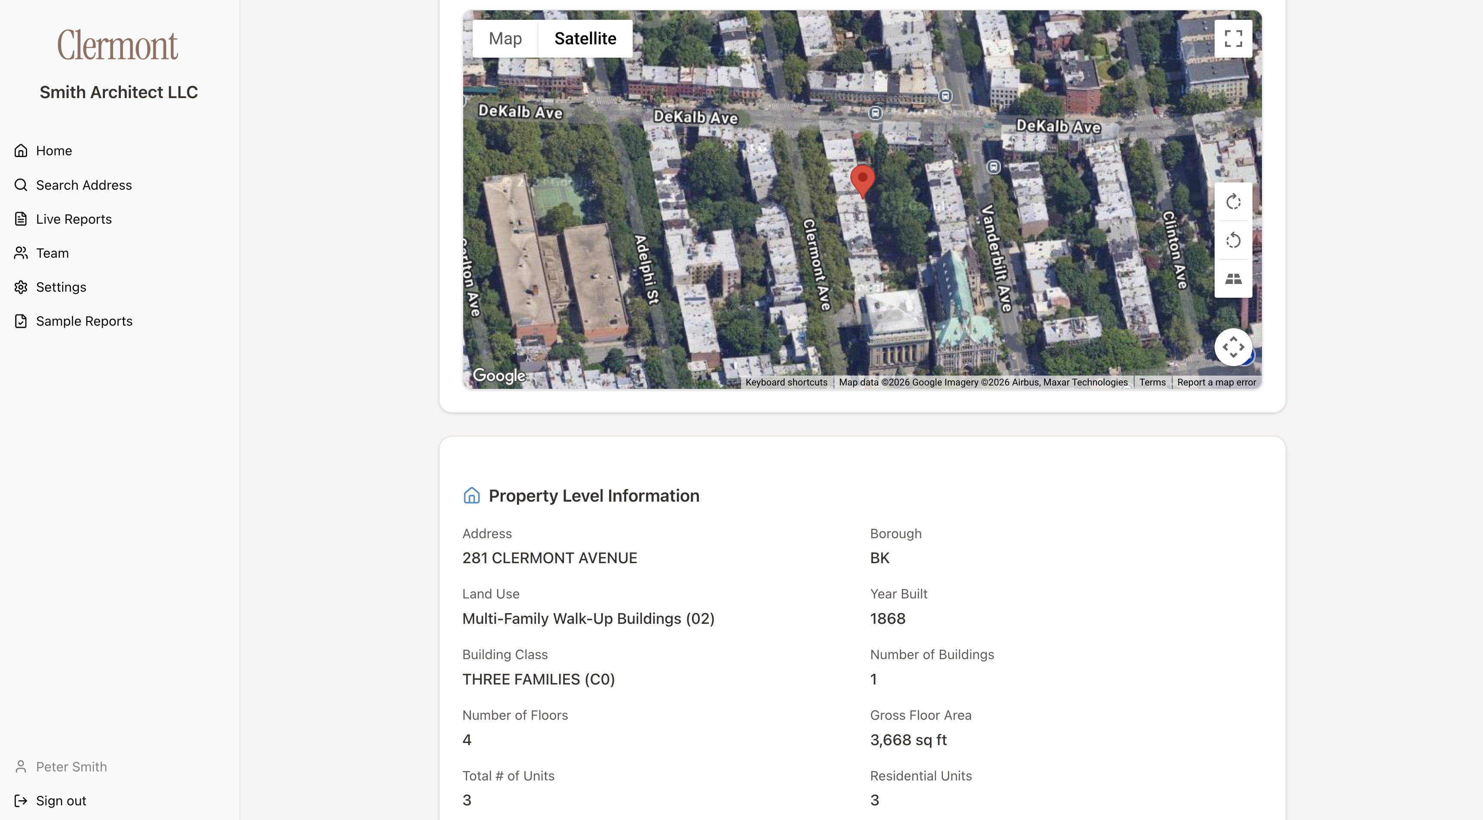
Task: Open Search Address page
Action: tap(83, 185)
